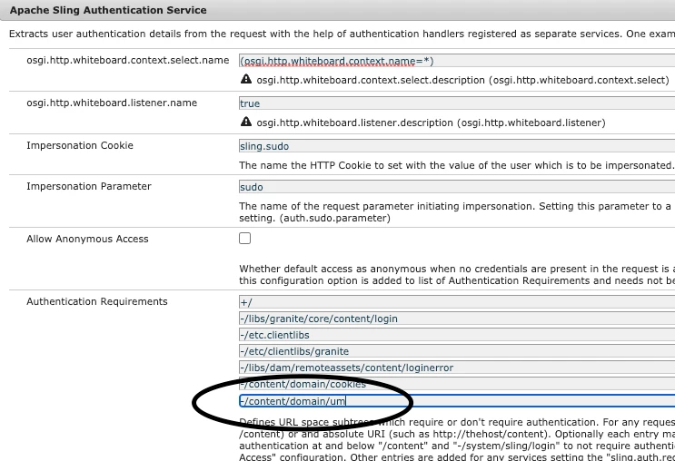The width and height of the screenshot is (675, 461).
Task: Click the focused '-/content/domain/um' field
Action: pos(457,401)
